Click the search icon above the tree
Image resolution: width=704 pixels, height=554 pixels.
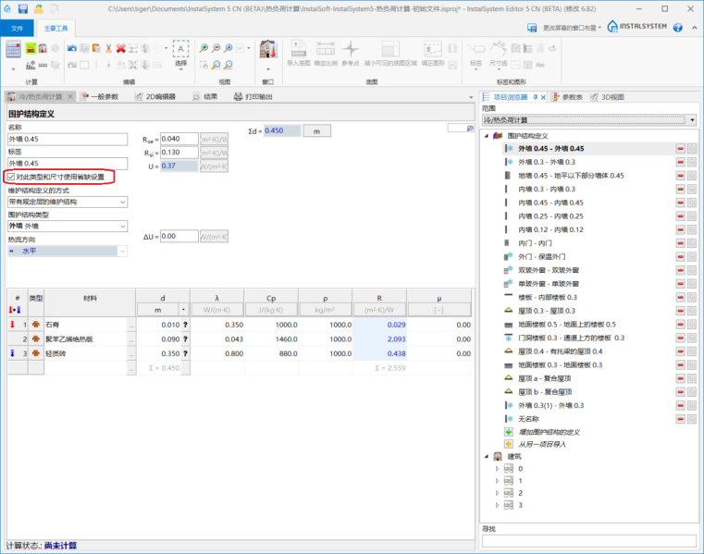click(x=470, y=129)
